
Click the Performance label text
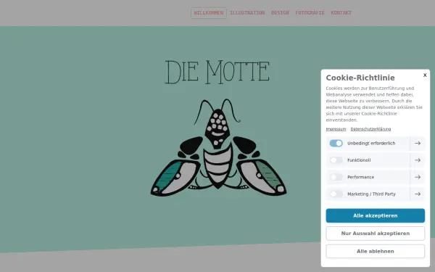point(360,177)
